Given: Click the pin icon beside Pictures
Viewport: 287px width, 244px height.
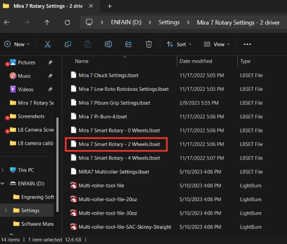Looking at the screenshot, I should (50, 62).
